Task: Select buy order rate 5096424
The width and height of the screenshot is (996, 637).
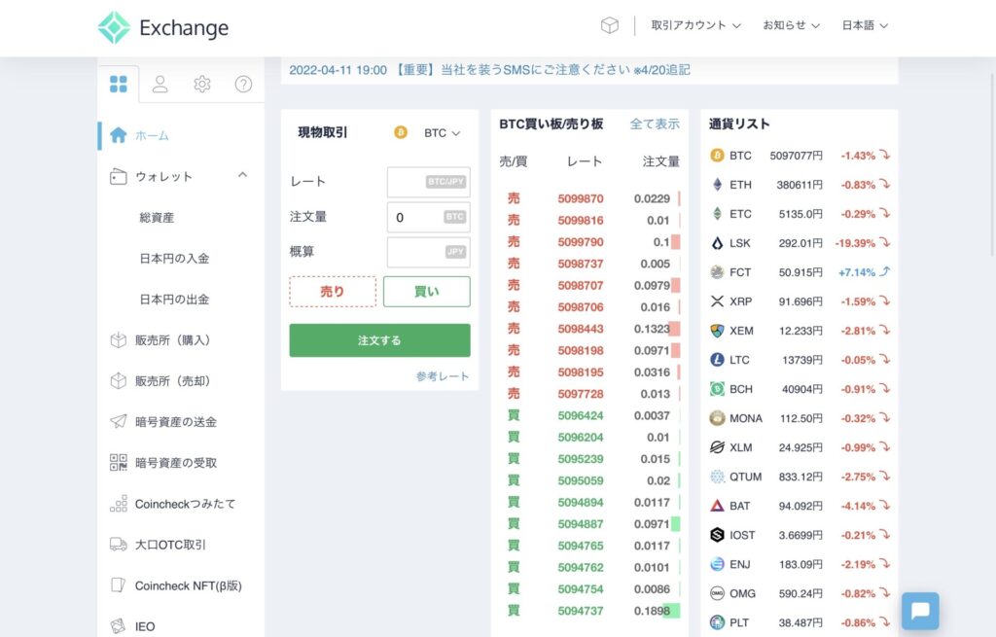Action: [x=581, y=415]
